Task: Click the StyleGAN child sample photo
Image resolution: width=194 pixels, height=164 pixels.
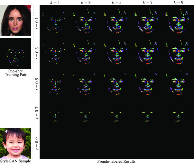Action: [x=15, y=143]
